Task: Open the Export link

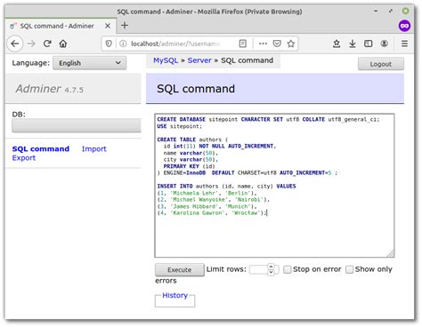Action: coord(24,158)
